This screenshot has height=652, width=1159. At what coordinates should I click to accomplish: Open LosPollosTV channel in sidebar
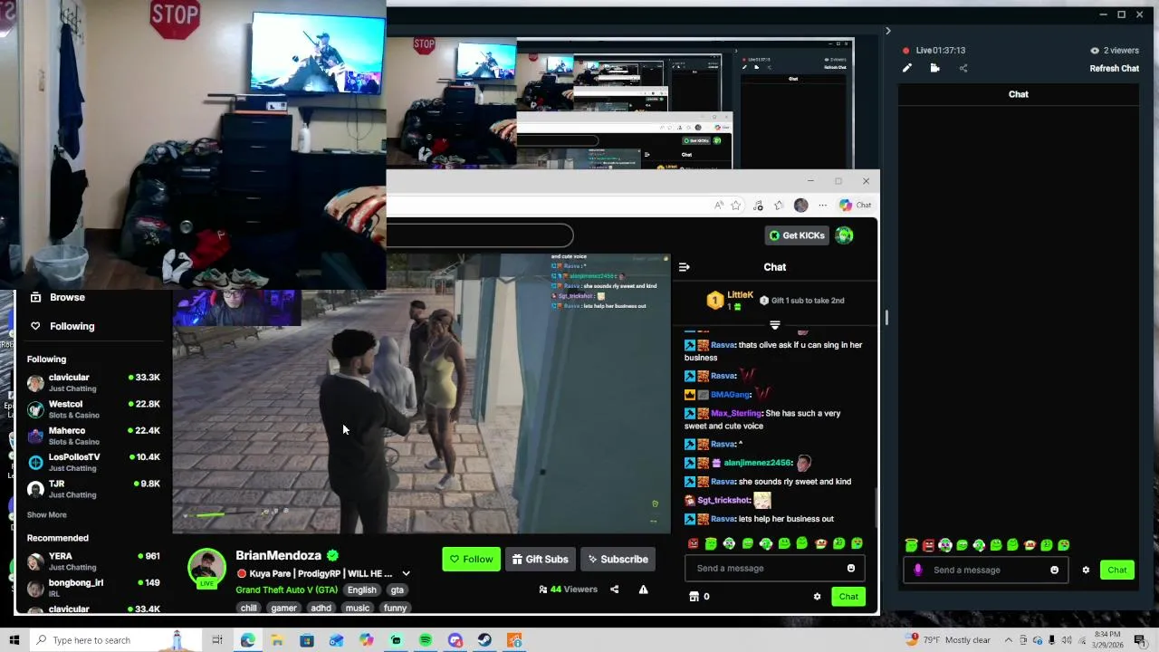coord(93,462)
